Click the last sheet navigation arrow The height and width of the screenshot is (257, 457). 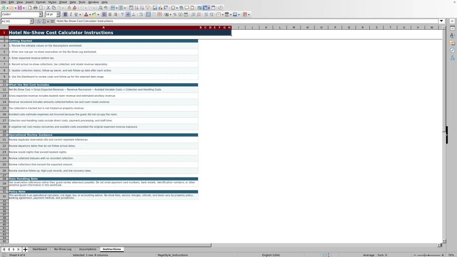pyautogui.click(x=18, y=249)
